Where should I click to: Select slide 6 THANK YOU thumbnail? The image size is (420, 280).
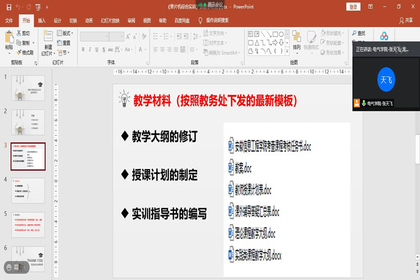pyautogui.click(x=28, y=259)
